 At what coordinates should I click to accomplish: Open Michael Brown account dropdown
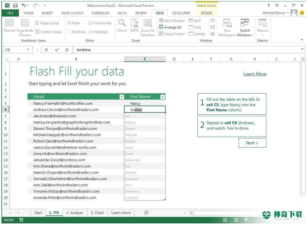[276, 13]
